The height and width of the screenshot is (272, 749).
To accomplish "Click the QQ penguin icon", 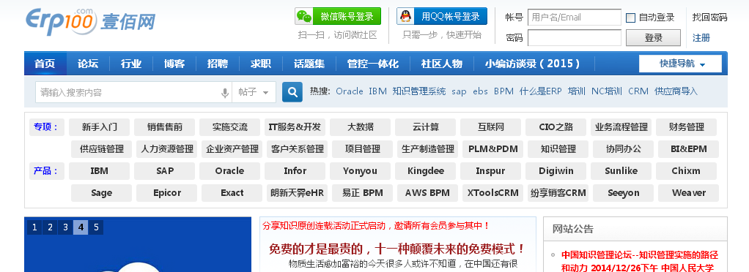I will 405,17.
